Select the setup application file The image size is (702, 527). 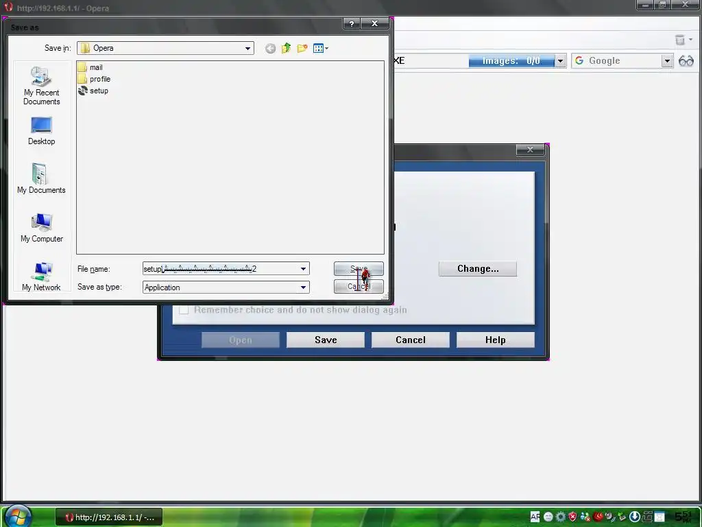coord(93,91)
